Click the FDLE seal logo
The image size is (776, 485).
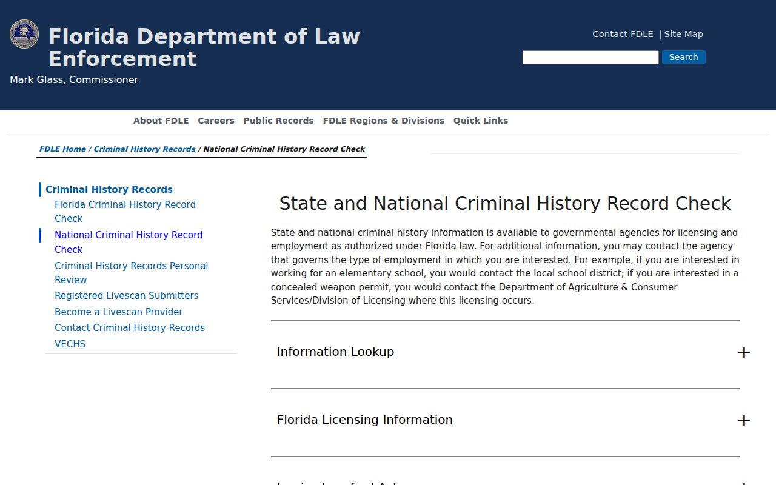(x=24, y=34)
